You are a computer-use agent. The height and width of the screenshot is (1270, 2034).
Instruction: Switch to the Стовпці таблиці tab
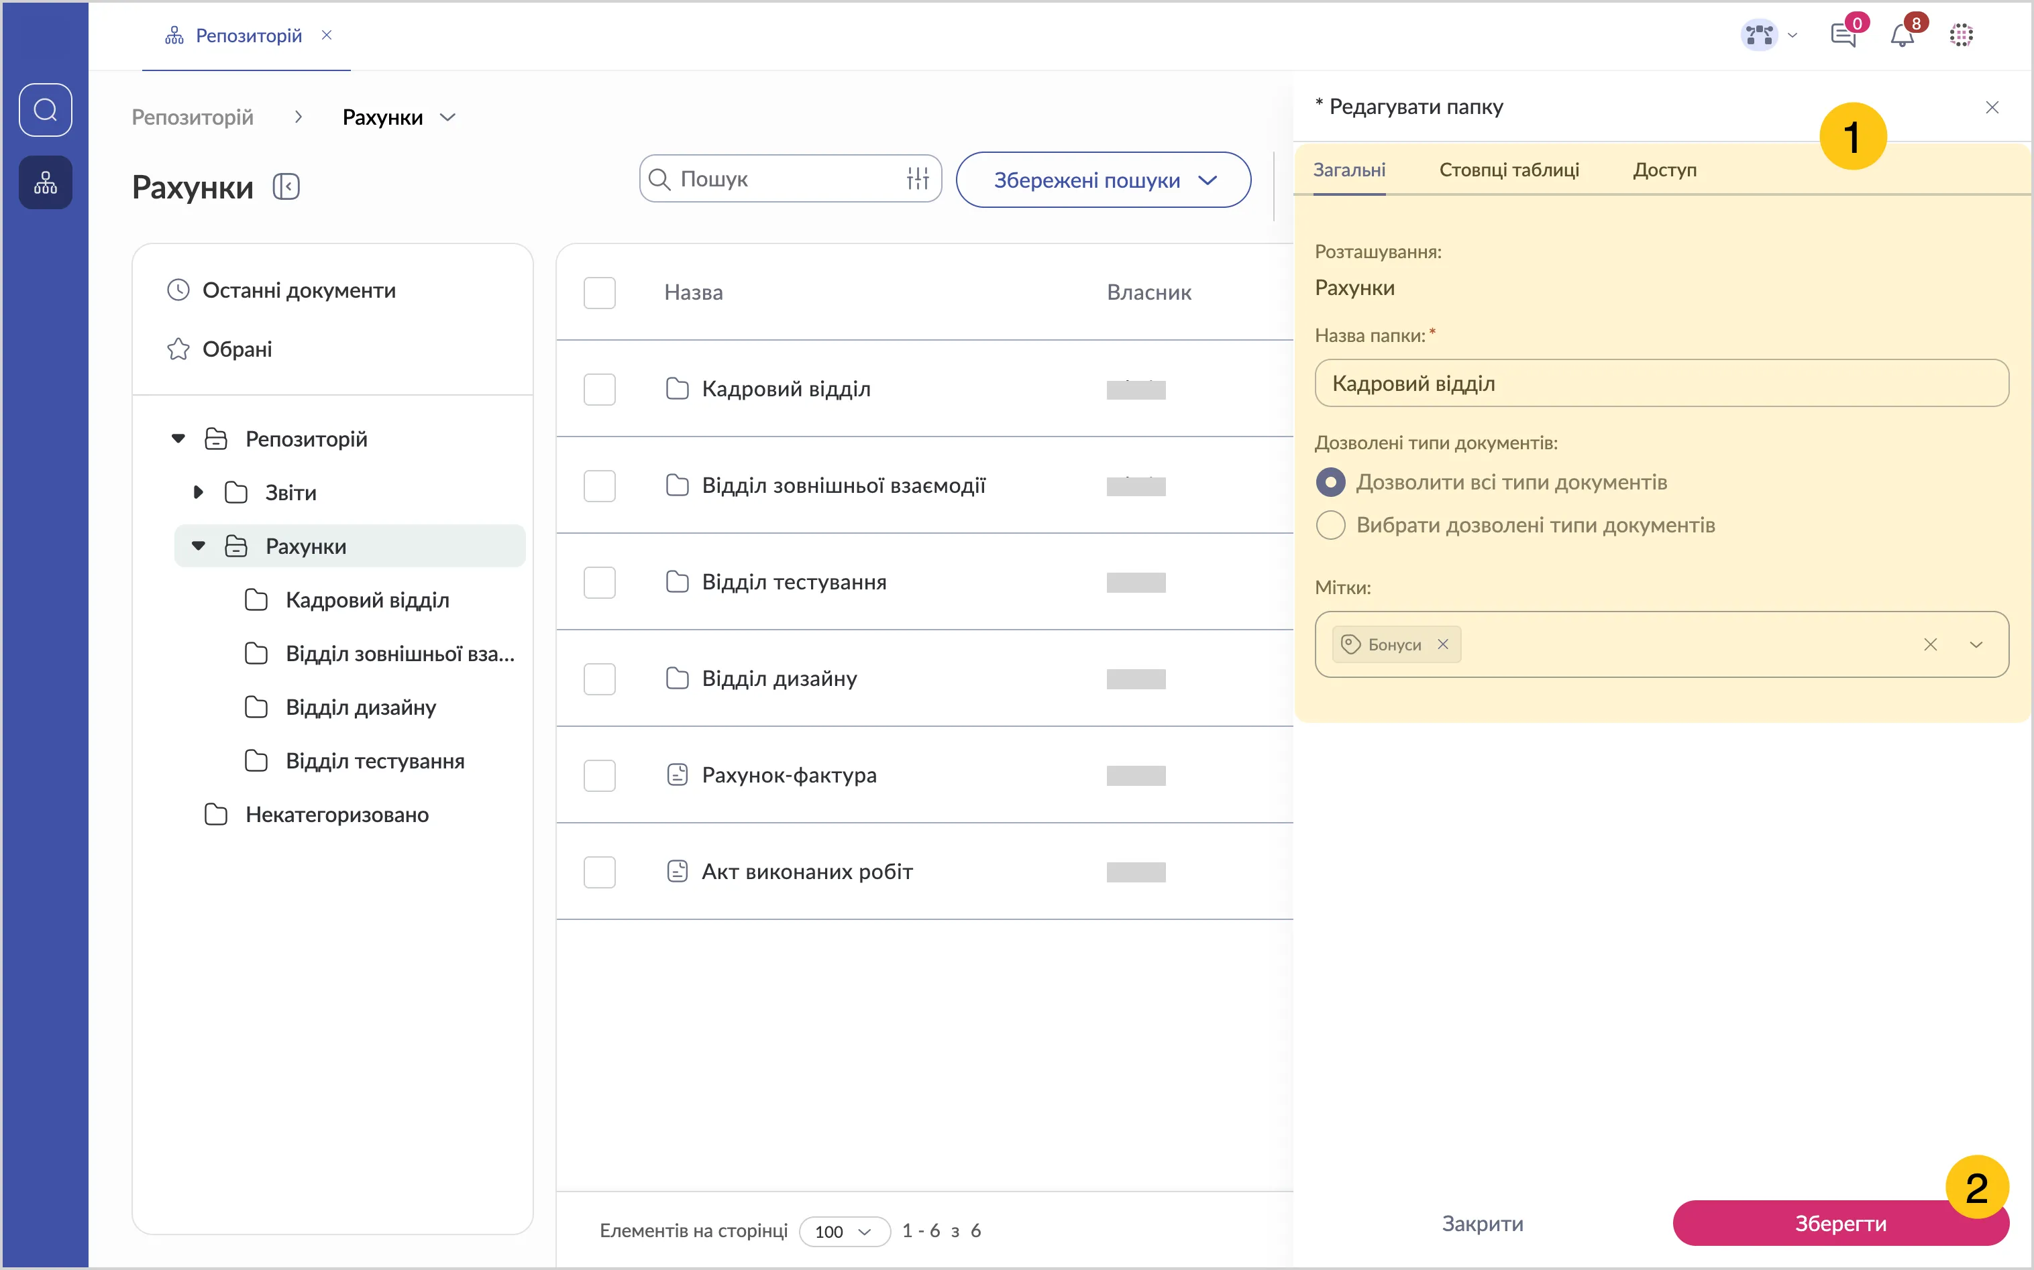pos(1509,170)
